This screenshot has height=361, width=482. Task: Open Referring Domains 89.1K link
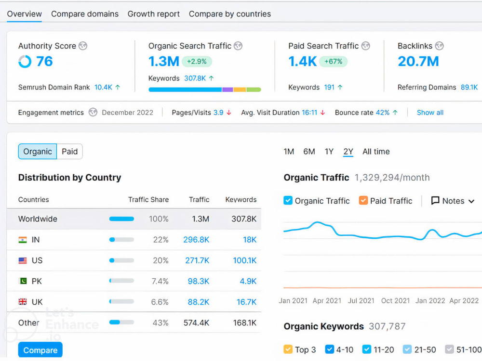469,87
